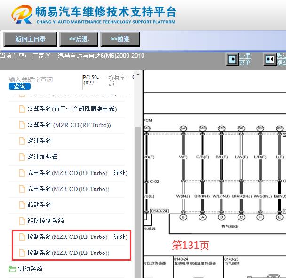Click the 查询 search button
Viewport: 286px width, 278px height.
pyautogui.click(x=20, y=86)
